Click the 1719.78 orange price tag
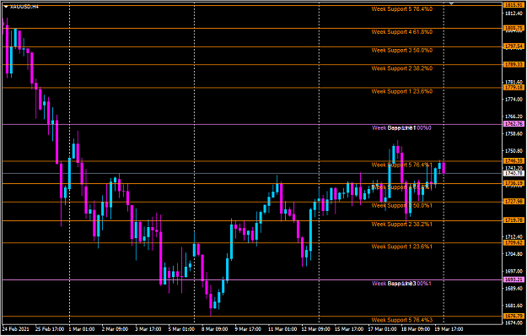Viewport: 527px width, 336px height. click(514, 220)
